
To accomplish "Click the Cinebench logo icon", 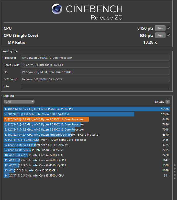I will 57,9.
